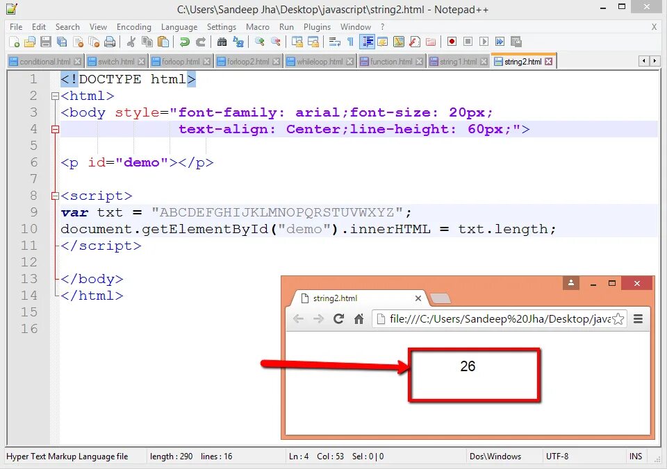Open a new browser tab
The width and height of the screenshot is (667, 469).
tap(440, 298)
